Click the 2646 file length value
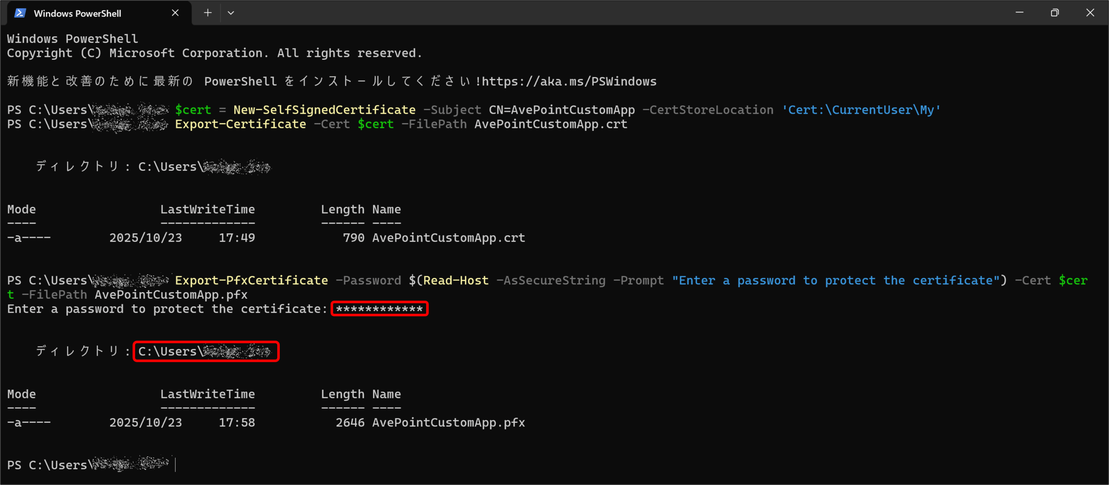Screen dimensions: 1109x485 [x=350, y=423]
